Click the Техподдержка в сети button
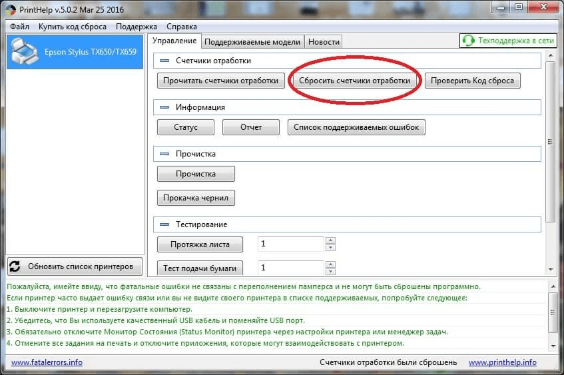Image resolution: width=564 pixels, height=375 pixels. 508,41
